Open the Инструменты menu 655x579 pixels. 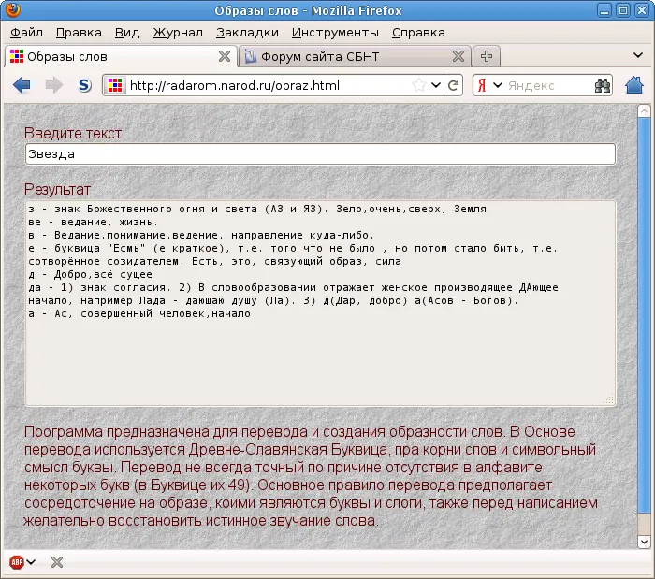334,32
